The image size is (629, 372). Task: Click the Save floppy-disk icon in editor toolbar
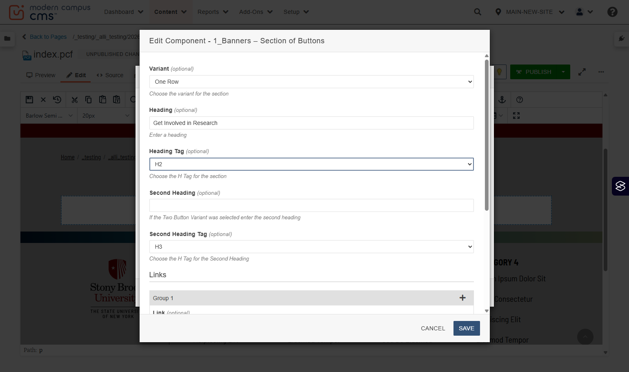coord(29,100)
